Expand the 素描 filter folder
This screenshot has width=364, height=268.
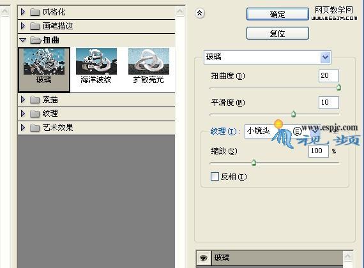pos(23,100)
